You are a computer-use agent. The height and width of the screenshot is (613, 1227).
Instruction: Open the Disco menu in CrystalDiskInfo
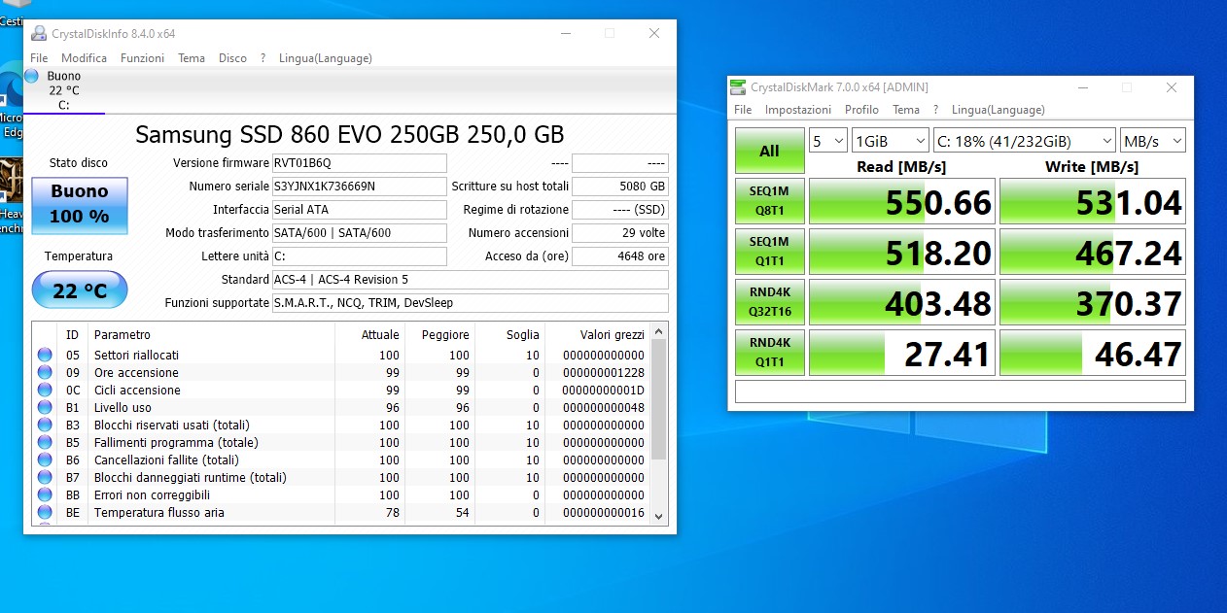232,58
